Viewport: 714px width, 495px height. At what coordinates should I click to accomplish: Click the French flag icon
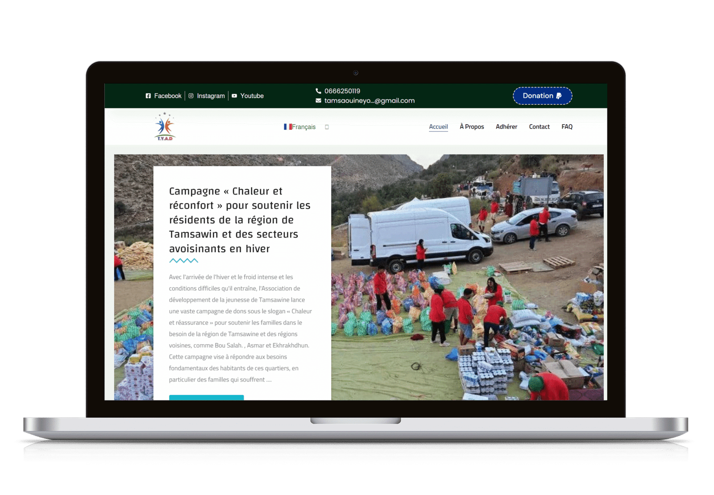(x=288, y=127)
